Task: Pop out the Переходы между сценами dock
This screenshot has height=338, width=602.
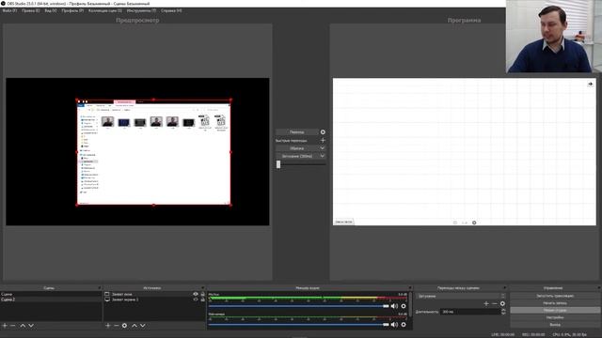Action: click(504, 288)
